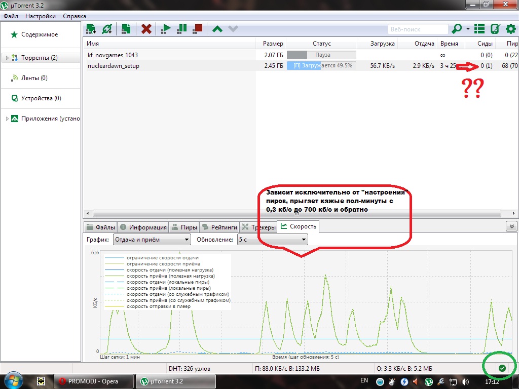The width and height of the screenshot is (519, 389).
Task: Click the 2.45 ГБ size cell
Action: click(x=273, y=66)
